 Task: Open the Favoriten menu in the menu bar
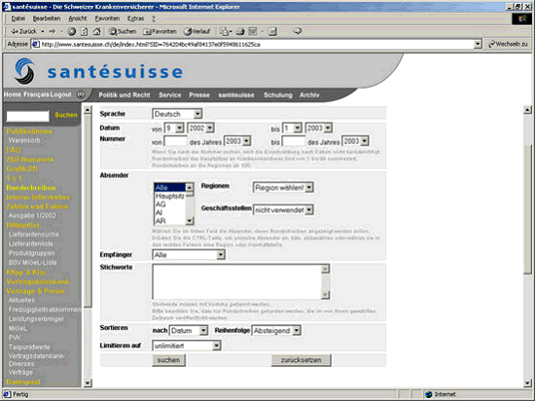pyautogui.click(x=107, y=18)
